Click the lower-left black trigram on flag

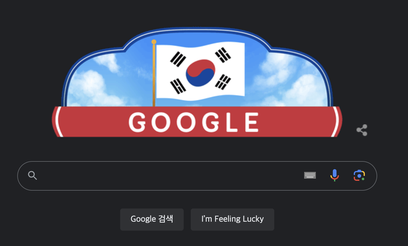click(178, 86)
